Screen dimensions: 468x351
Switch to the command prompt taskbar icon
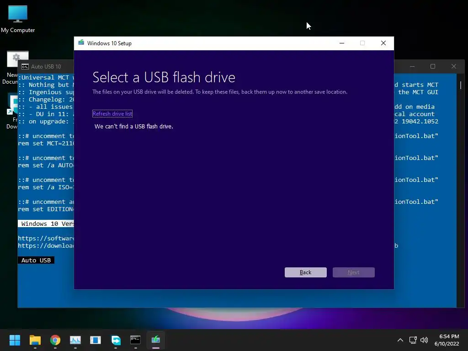(135, 340)
